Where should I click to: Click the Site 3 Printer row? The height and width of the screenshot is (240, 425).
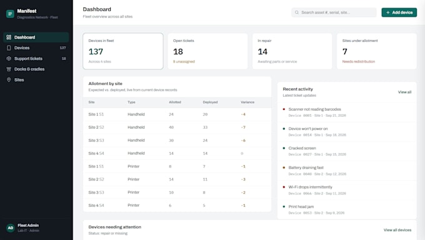click(x=177, y=192)
